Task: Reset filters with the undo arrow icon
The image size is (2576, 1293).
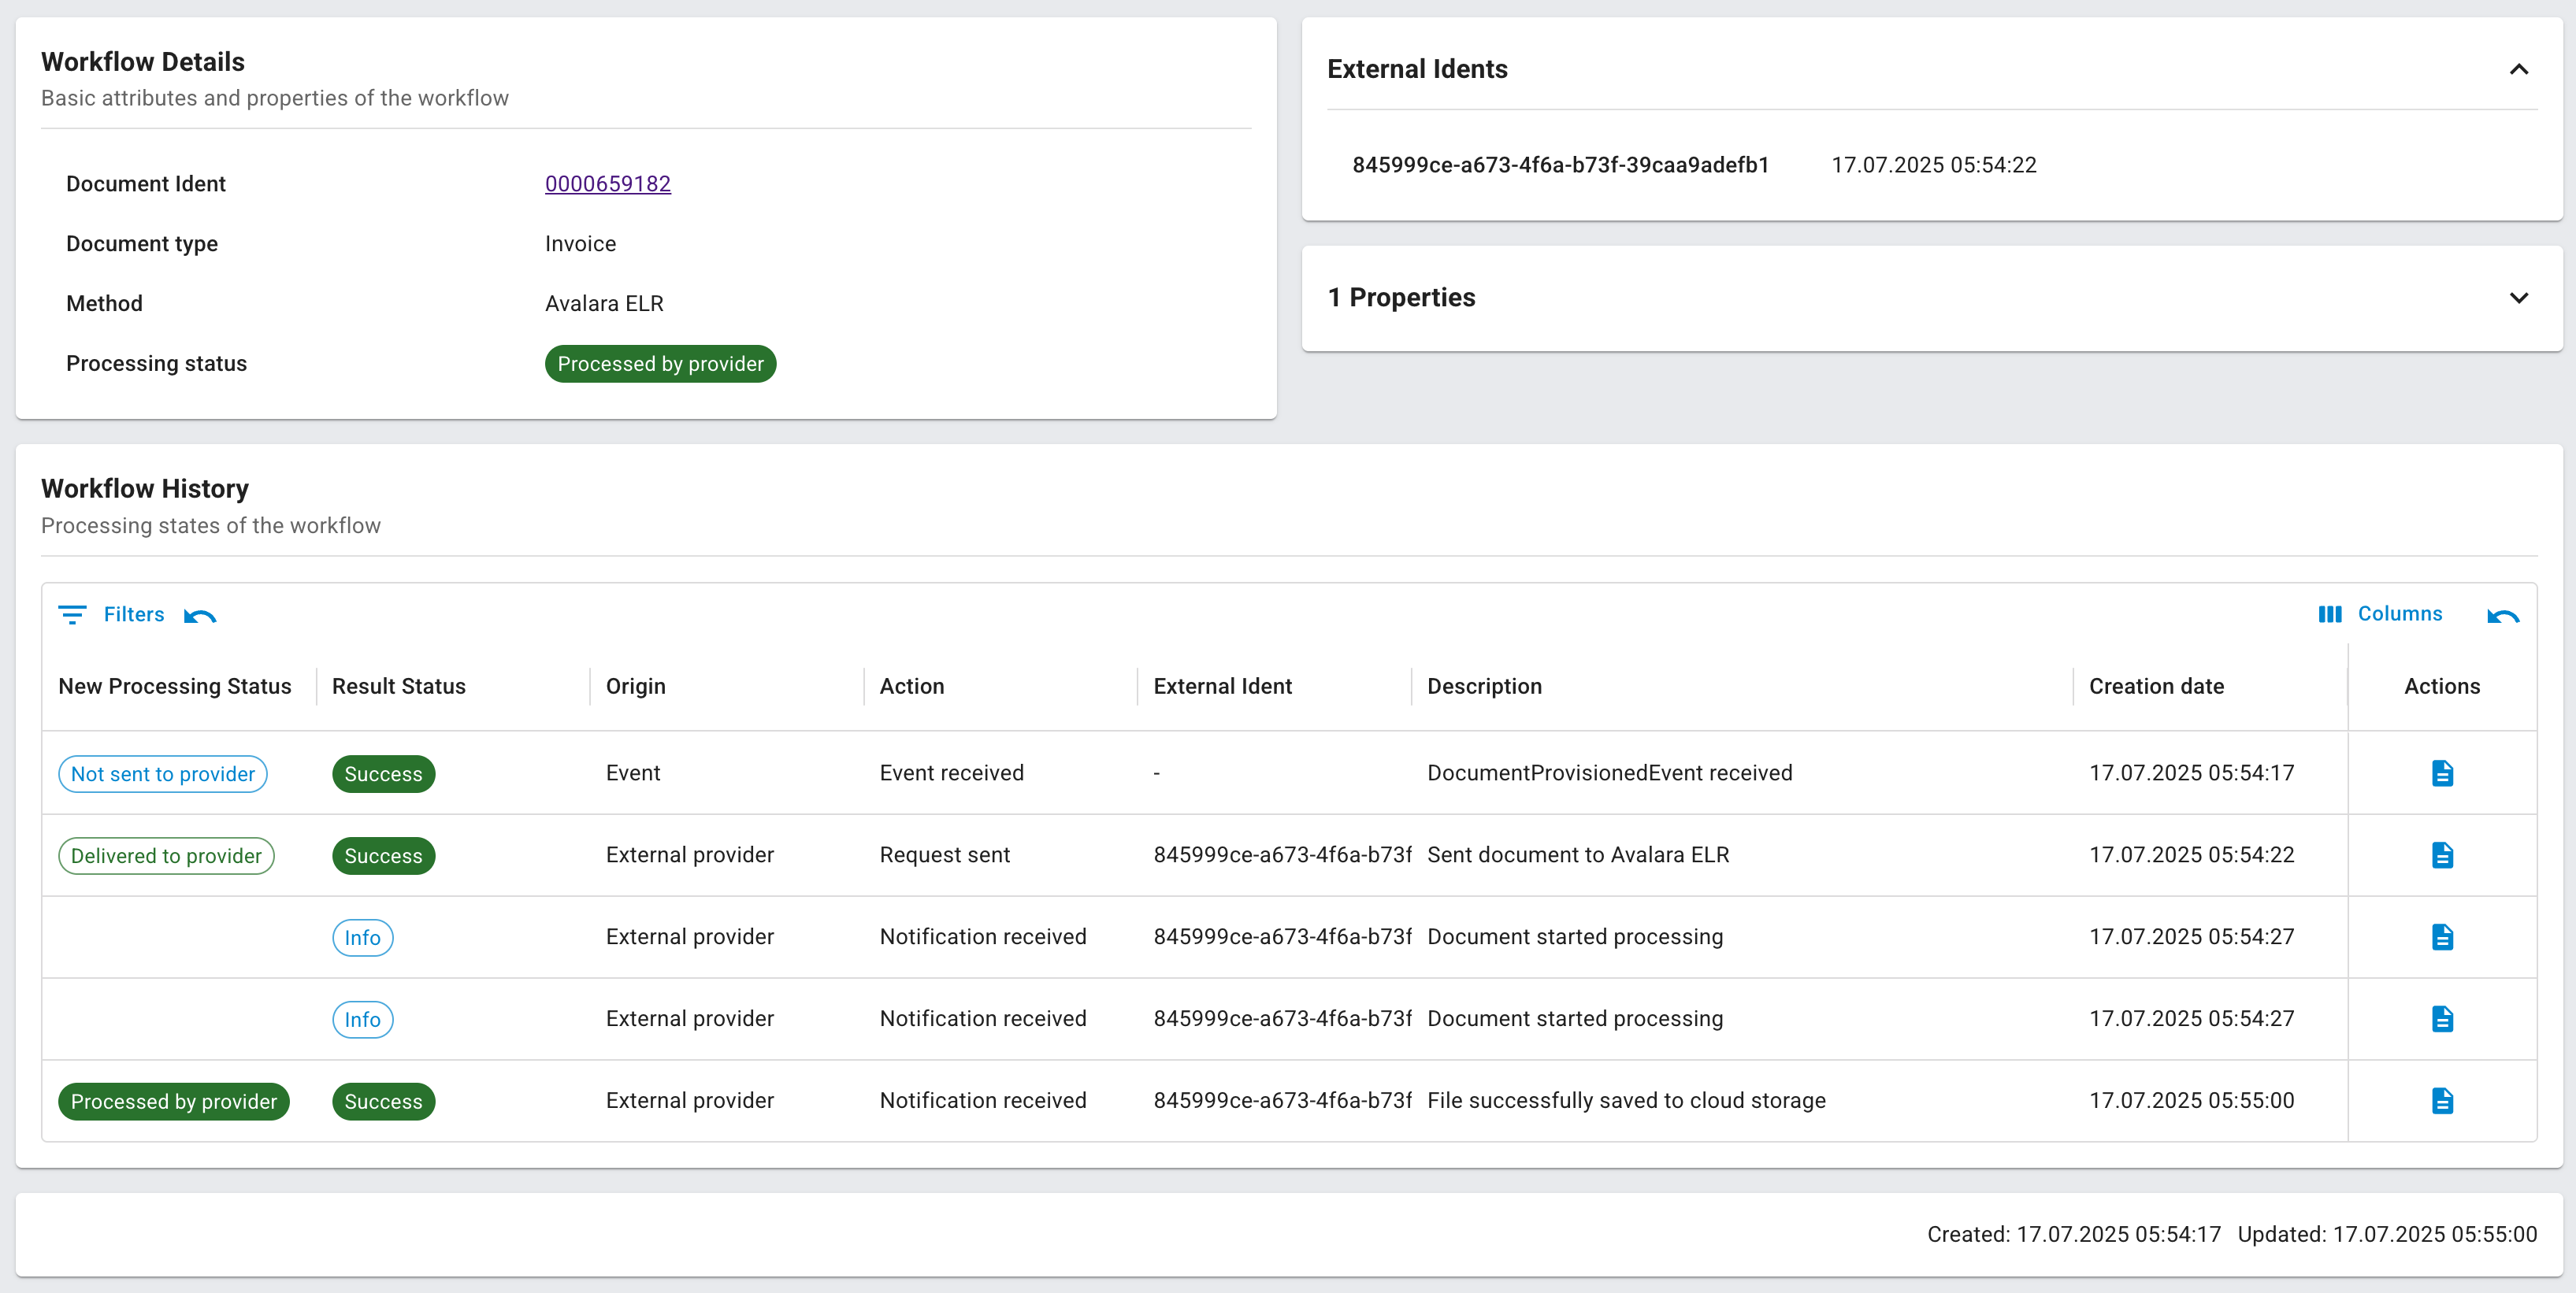Action: pos(200,616)
